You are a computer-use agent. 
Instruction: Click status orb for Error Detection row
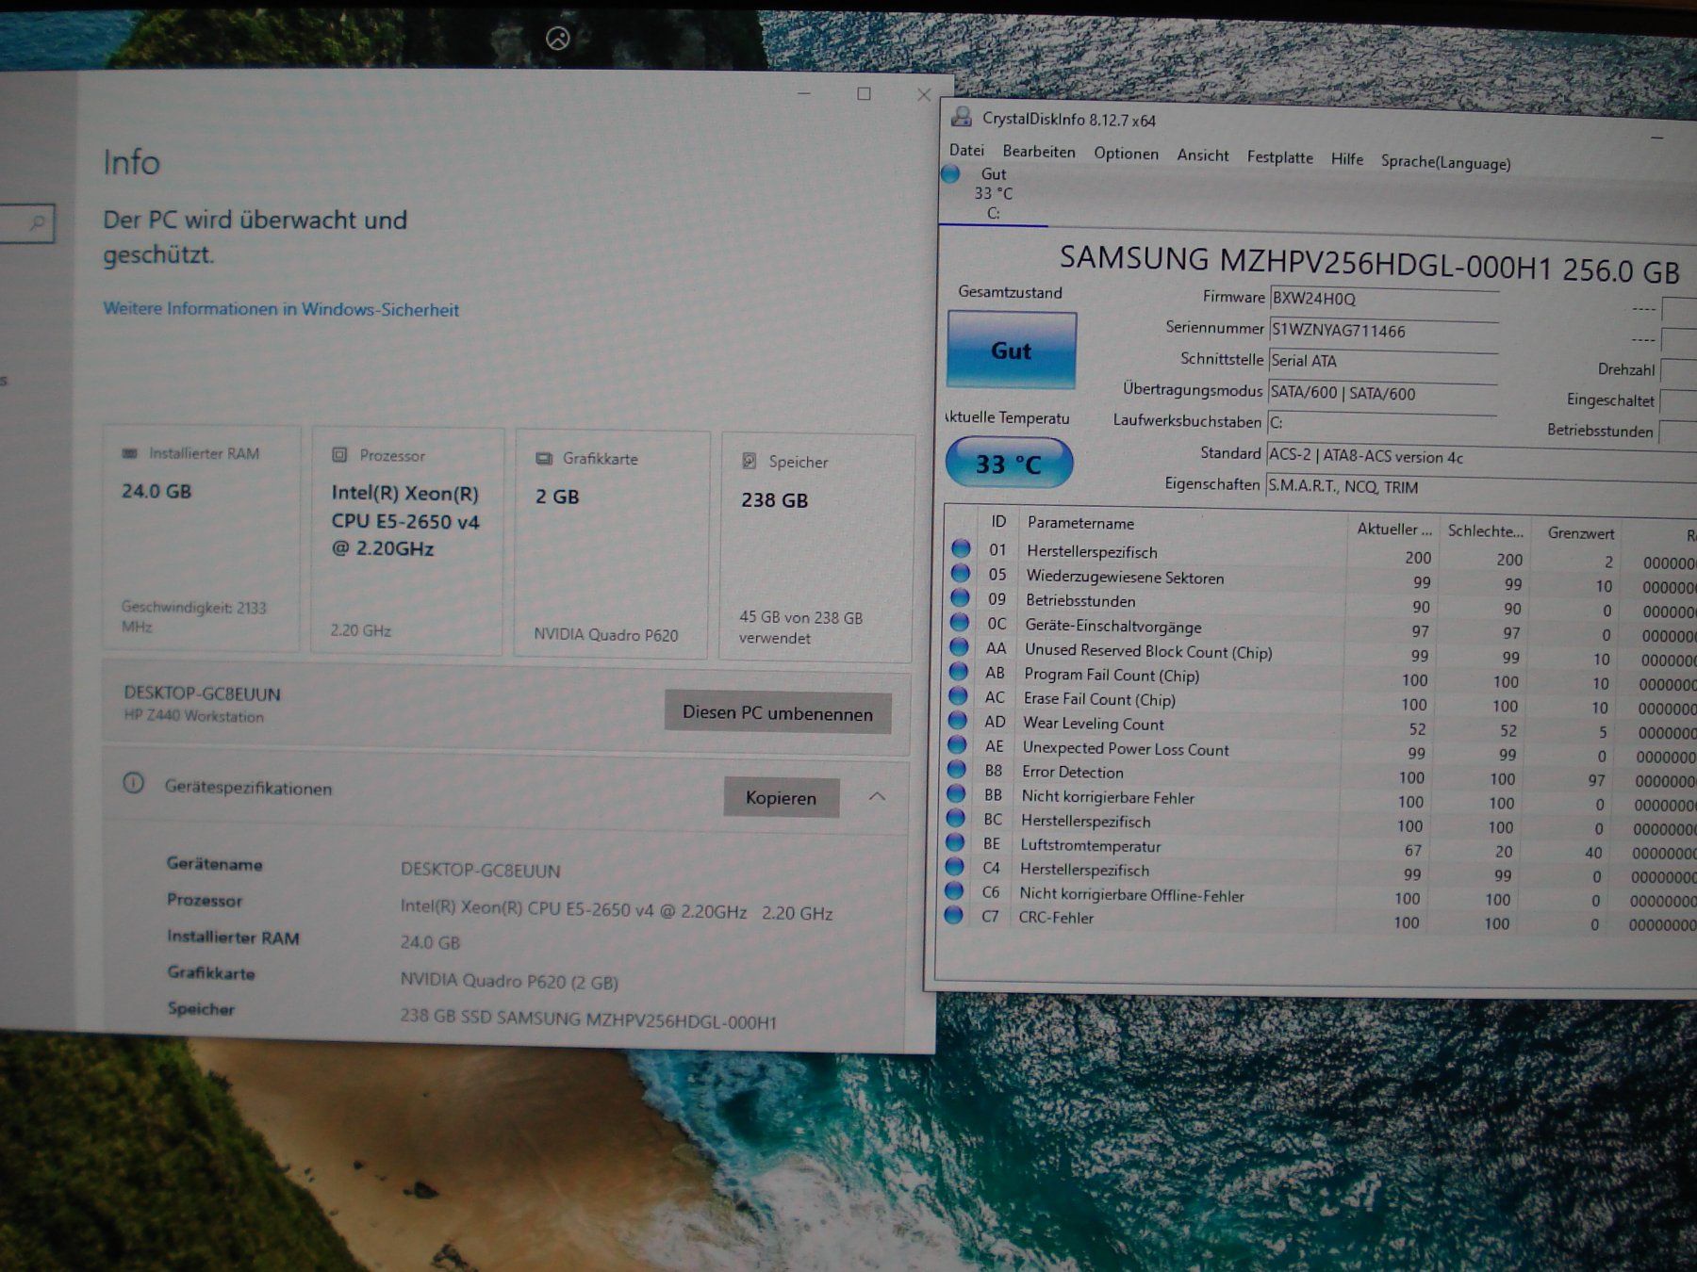[x=957, y=769]
